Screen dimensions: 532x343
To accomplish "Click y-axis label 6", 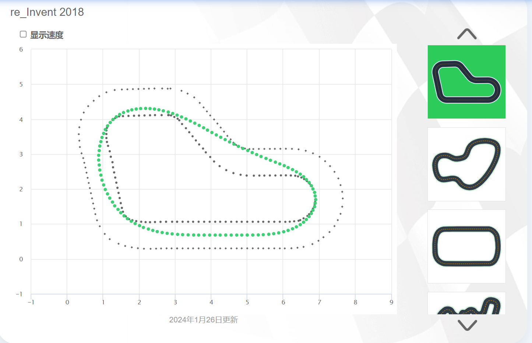I will (21, 49).
